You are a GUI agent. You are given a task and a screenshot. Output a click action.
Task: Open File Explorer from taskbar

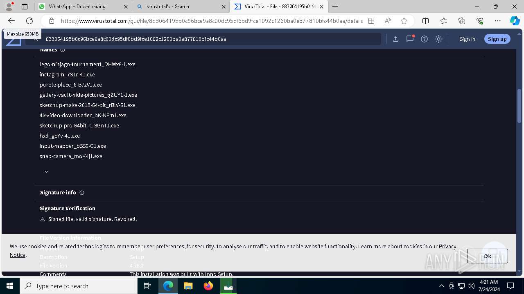188,286
